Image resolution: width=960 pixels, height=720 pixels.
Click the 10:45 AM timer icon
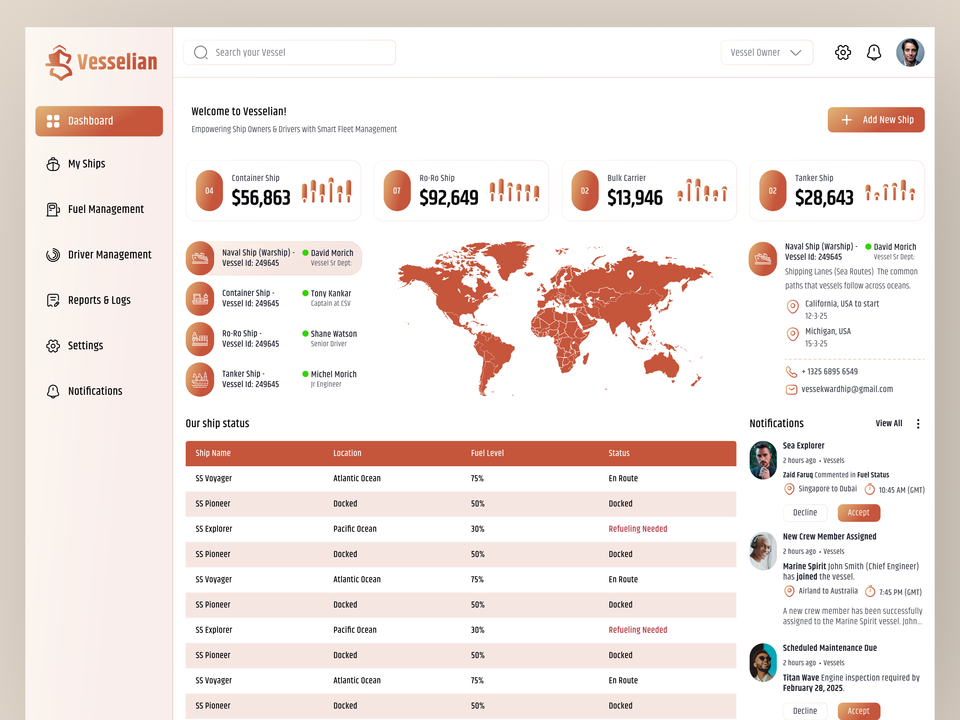pyautogui.click(x=869, y=490)
